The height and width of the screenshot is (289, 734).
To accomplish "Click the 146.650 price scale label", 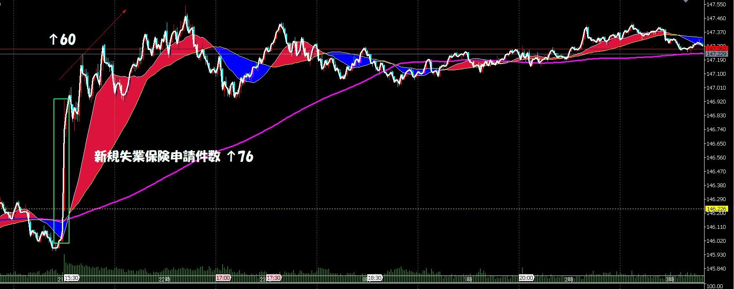I will coord(716,144).
